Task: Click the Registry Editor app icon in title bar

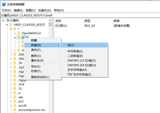Action: pos(4,4)
